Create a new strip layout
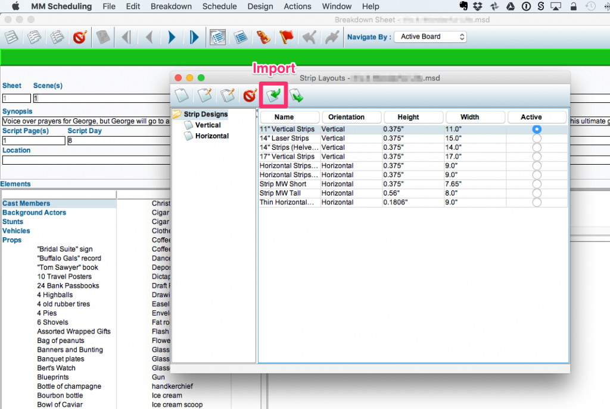Image resolution: width=610 pixels, height=409 pixels. pyautogui.click(x=182, y=95)
